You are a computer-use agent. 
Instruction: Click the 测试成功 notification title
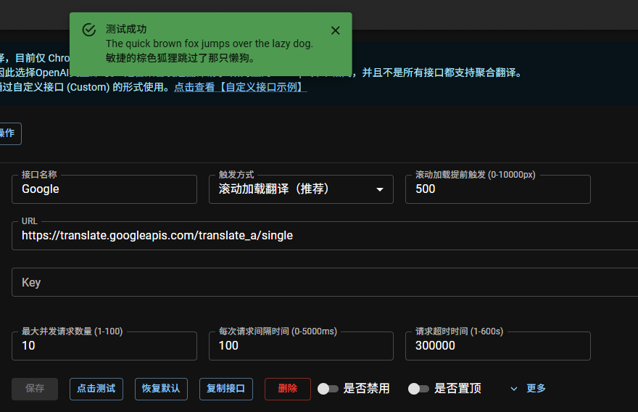126,29
